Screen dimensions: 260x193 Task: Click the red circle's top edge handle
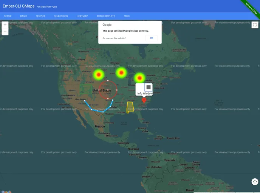pyautogui.click(x=108, y=81)
